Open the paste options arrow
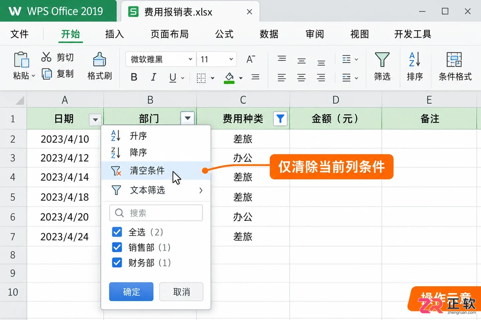 [x=33, y=76]
